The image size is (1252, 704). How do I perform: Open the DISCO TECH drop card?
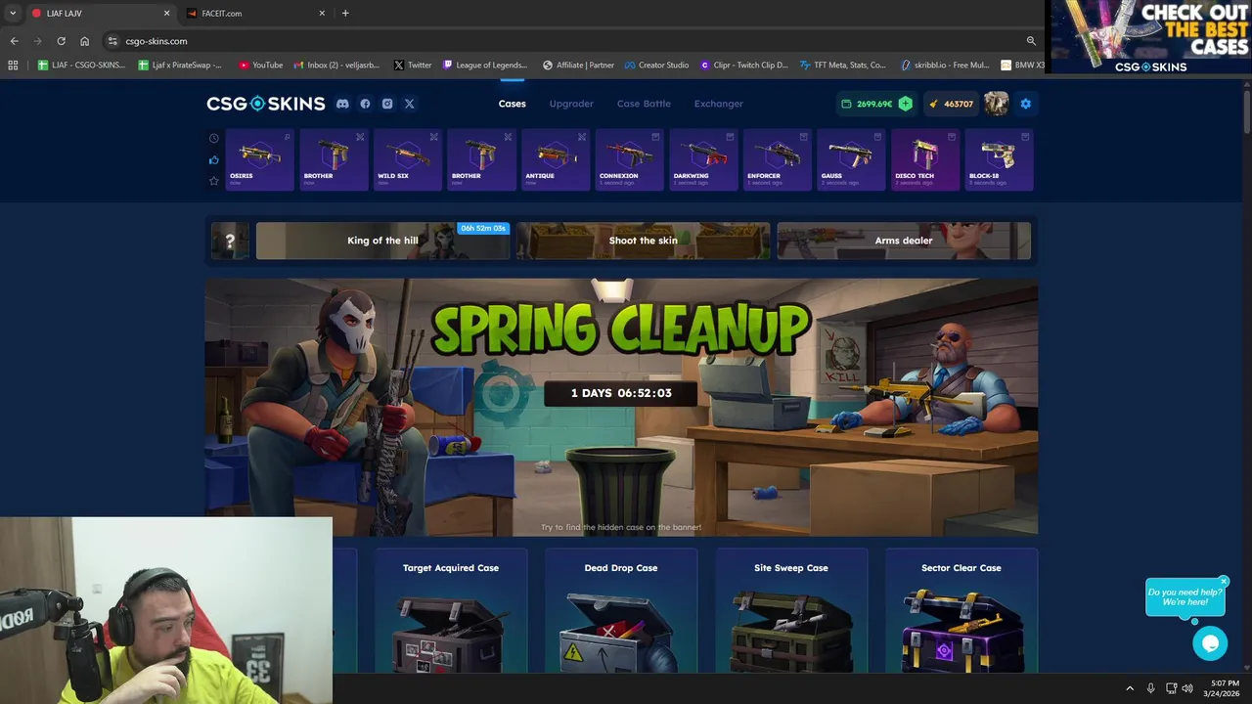[925, 159]
